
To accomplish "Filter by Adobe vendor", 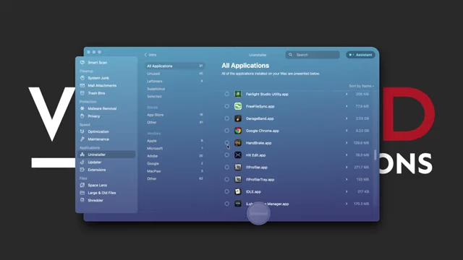I will (175, 156).
